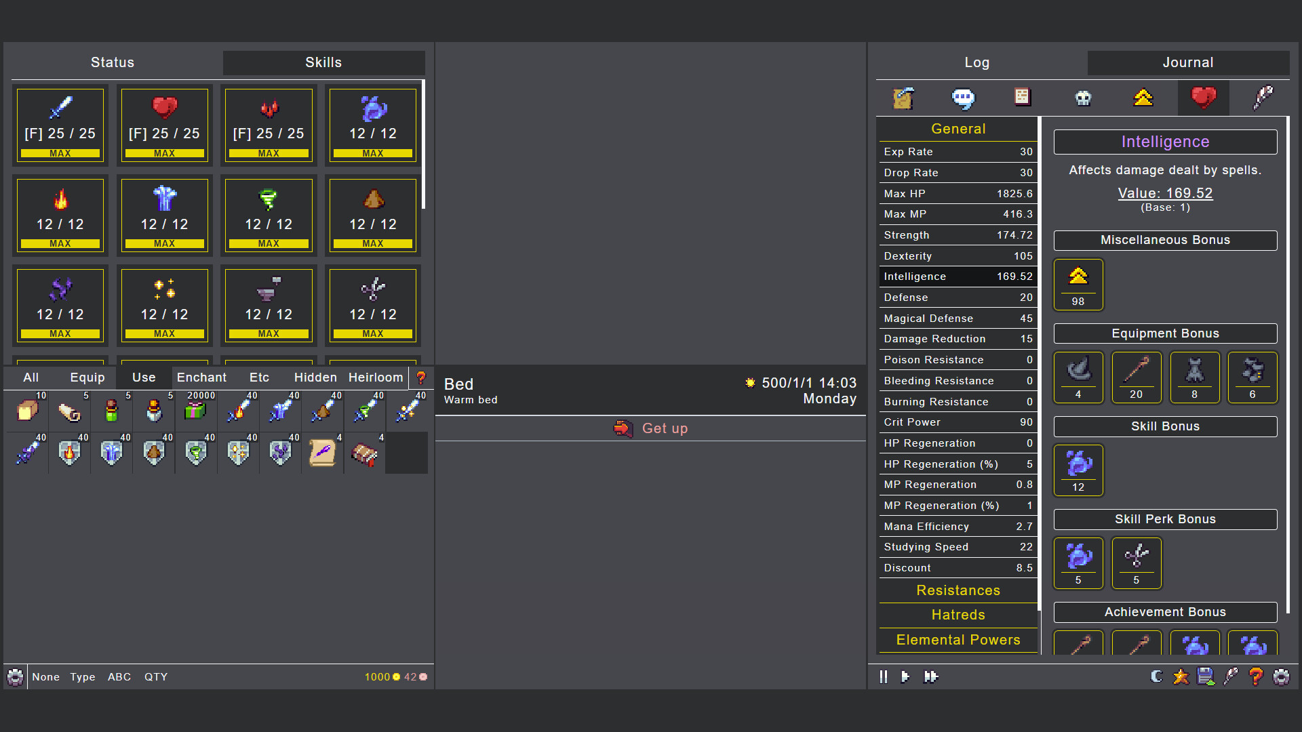Click the crescent moon sleep icon
Viewport: 1302px width, 732px height.
tap(1157, 676)
